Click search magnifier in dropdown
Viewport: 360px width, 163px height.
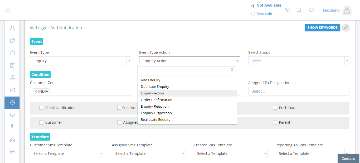tap(232, 70)
